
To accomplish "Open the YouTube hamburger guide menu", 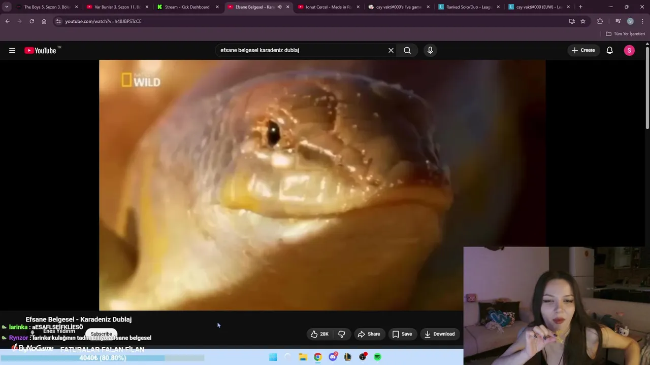I will pyautogui.click(x=12, y=50).
